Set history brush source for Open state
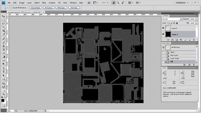This screenshot has width=201, height=113. [163, 52]
